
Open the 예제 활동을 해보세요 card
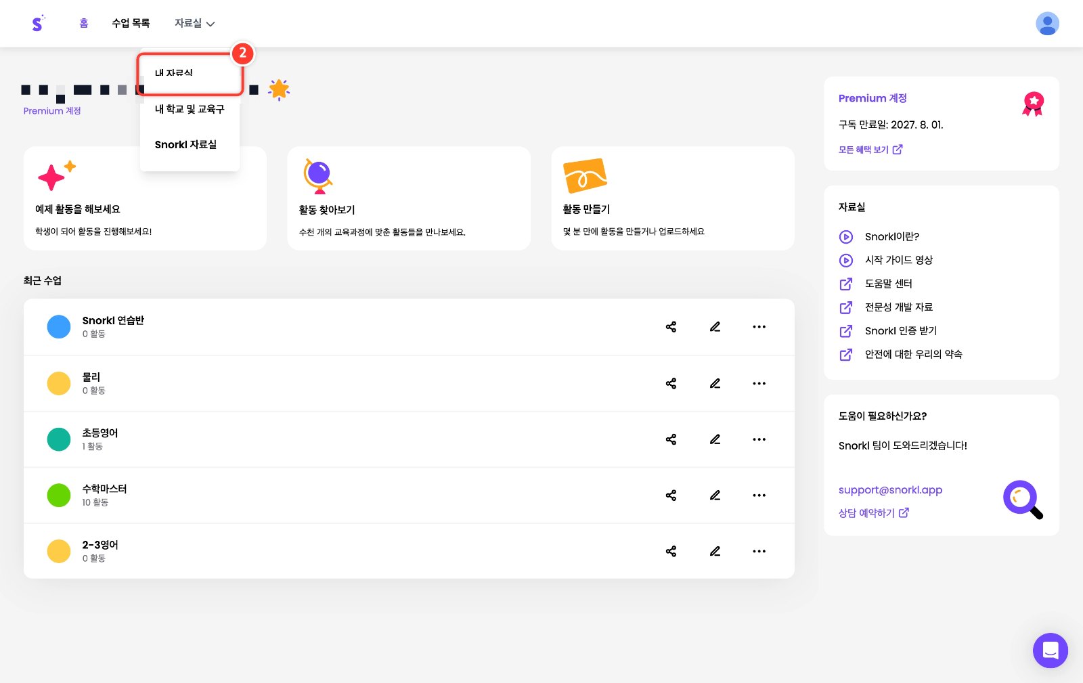(x=145, y=198)
